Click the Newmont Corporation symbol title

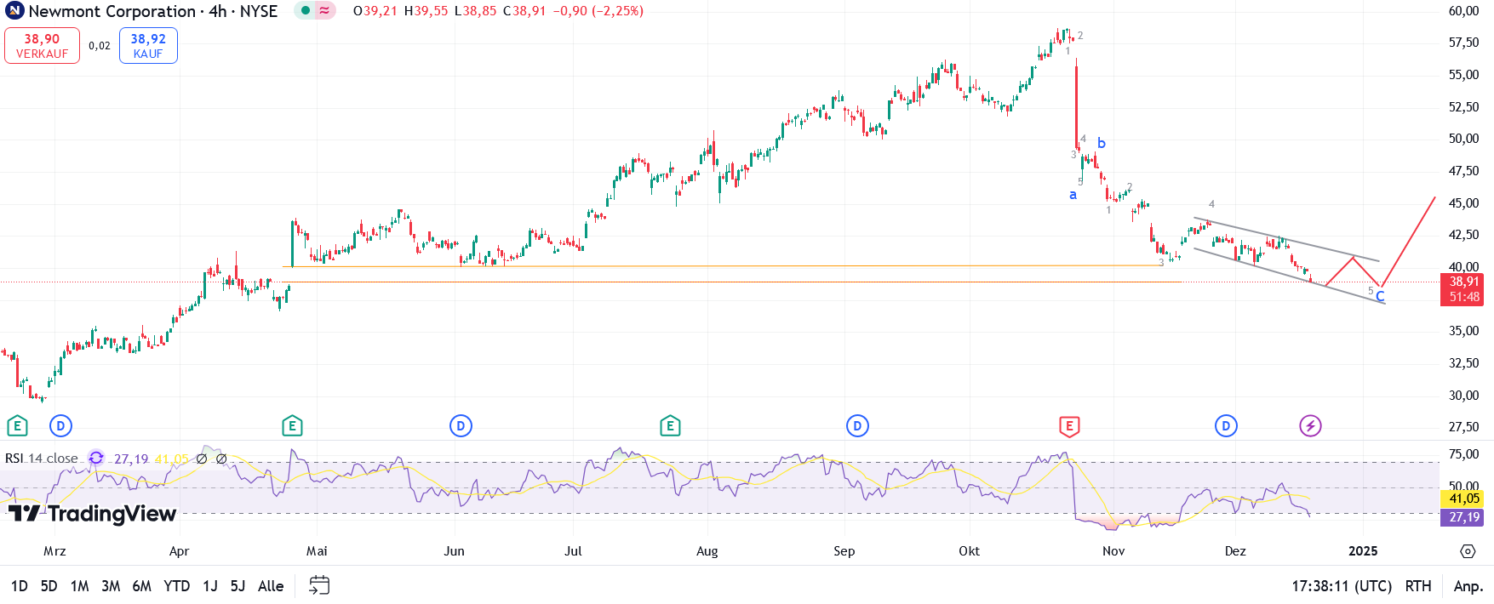coord(112,11)
